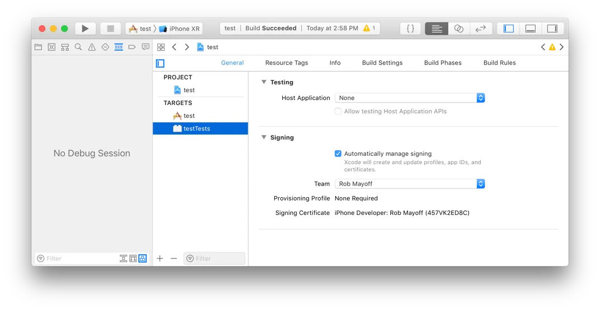
Task: Click the test project in the jump bar
Action: tap(208, 47)
